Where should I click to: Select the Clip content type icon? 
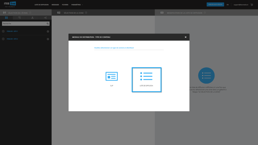tap(112, 76)
